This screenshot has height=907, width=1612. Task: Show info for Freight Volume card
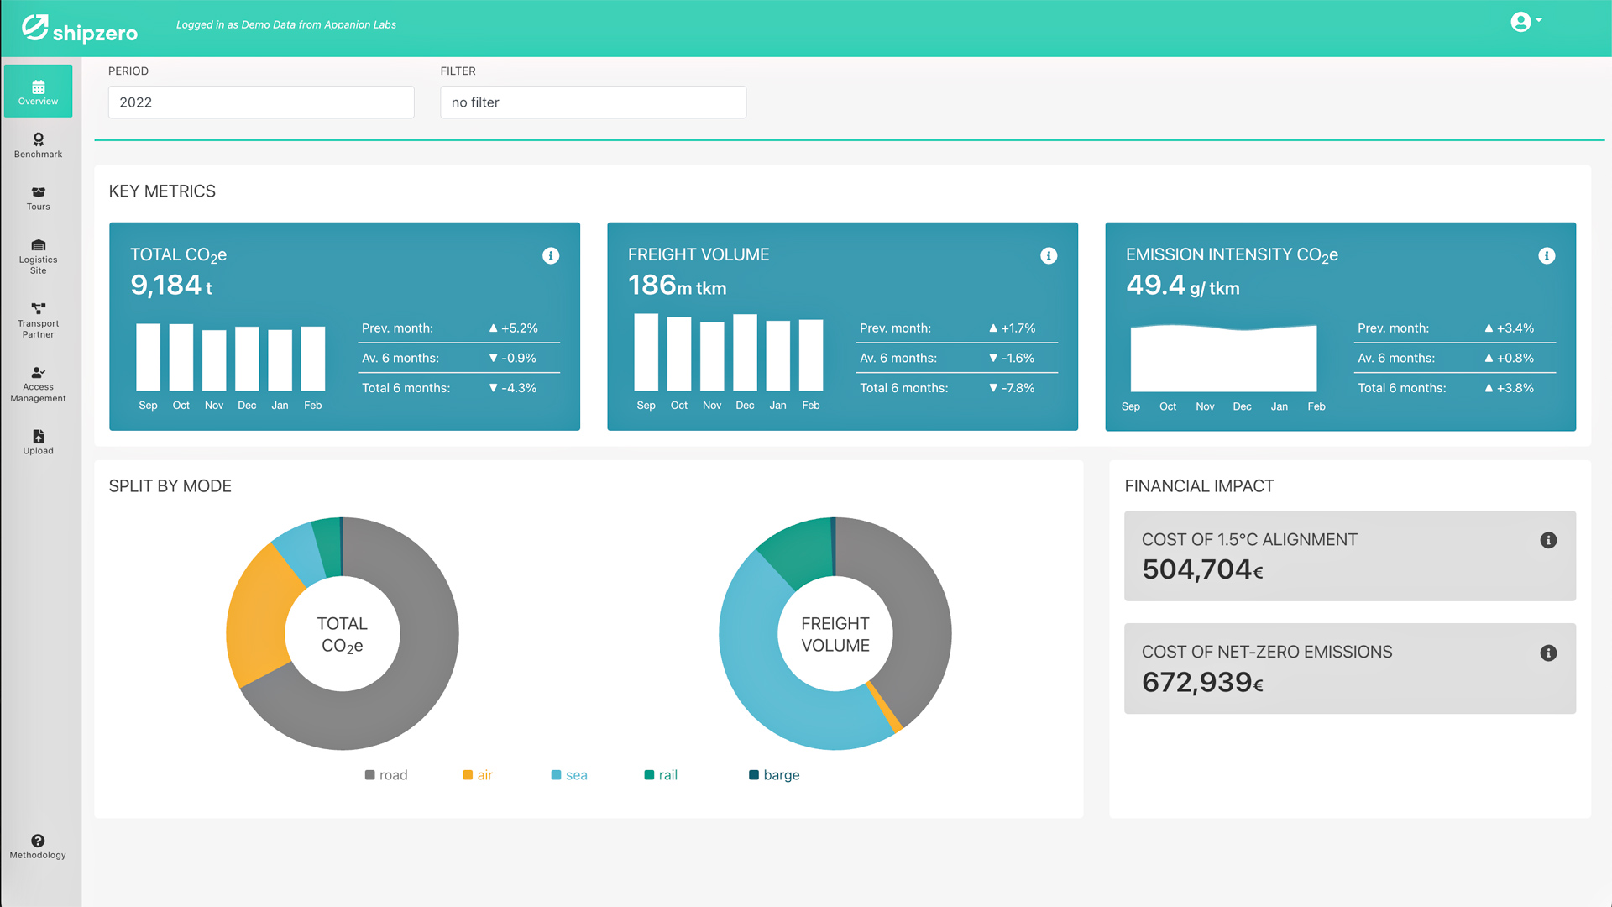click(x=1049, y=255)
